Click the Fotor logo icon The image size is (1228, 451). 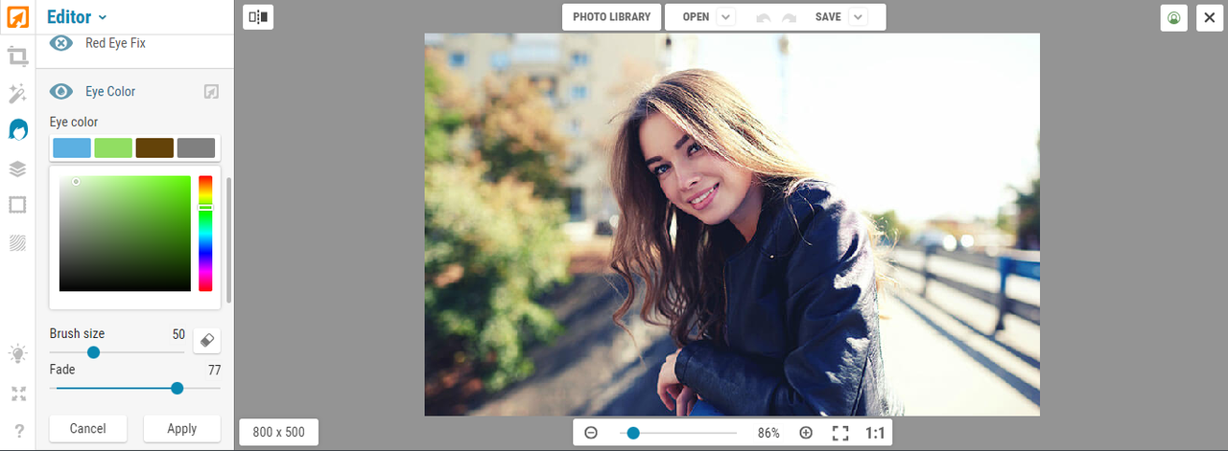coord(17,17)
